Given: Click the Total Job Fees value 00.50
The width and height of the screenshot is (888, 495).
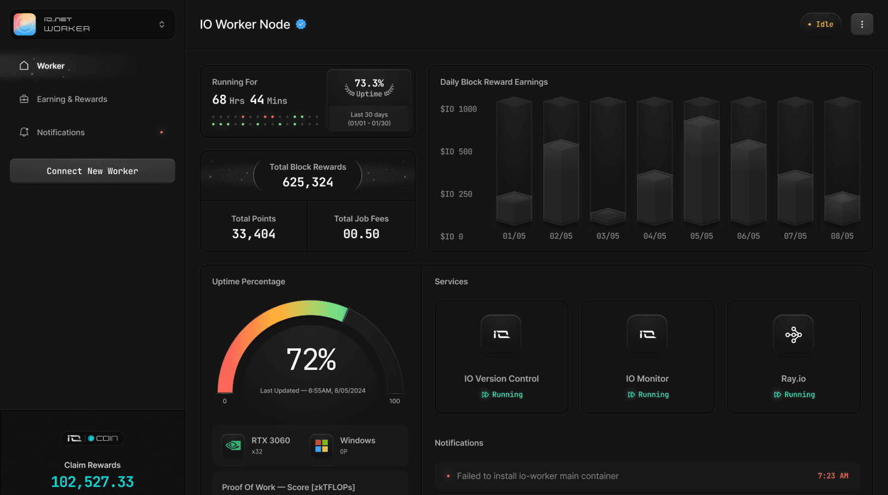Looking at the screenshot, I should pos(361,234).
